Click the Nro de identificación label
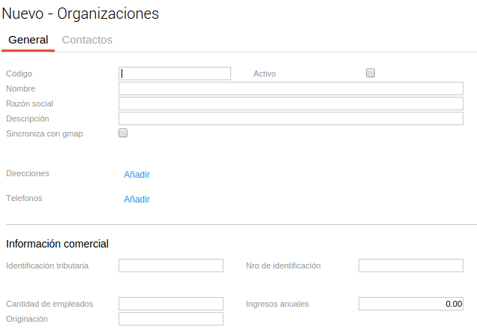The width and height of the screenshot is (477, 333). [283, 265]
